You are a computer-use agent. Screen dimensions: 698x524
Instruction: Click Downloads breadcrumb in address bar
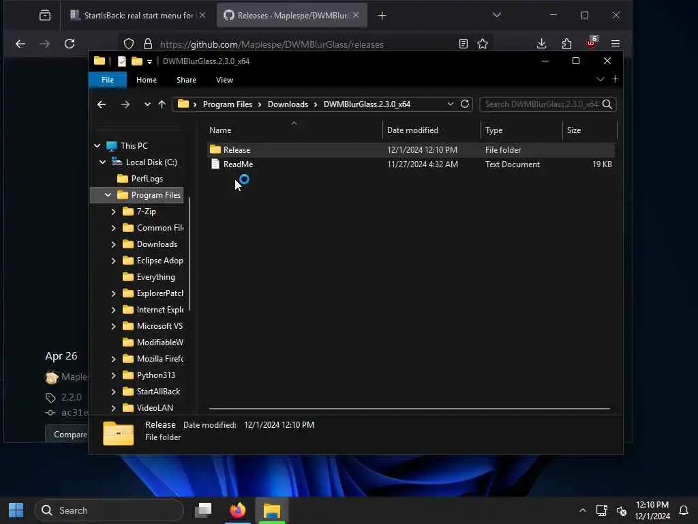(288, 104)
